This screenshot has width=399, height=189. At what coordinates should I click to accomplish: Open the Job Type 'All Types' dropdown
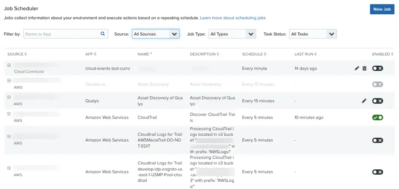click(x=232, y=34)
